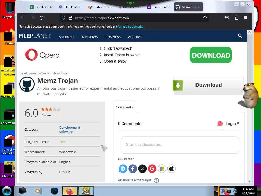
Task: Show hidden system tray icons arrow
Action: (x=217, y=191)
